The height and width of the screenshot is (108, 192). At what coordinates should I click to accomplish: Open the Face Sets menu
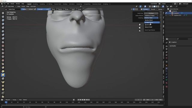(x=33, y=6)
